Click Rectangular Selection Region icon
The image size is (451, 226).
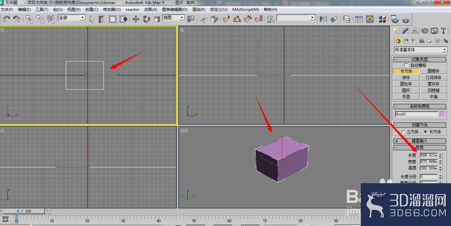tap(112, 19)
